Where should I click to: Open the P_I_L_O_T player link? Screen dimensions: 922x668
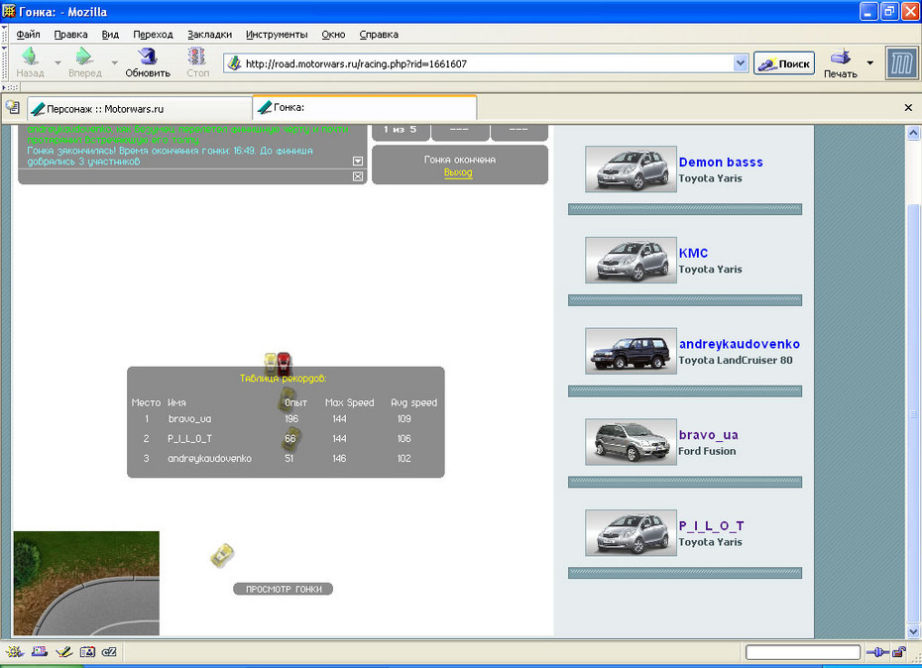click(711, 525)
